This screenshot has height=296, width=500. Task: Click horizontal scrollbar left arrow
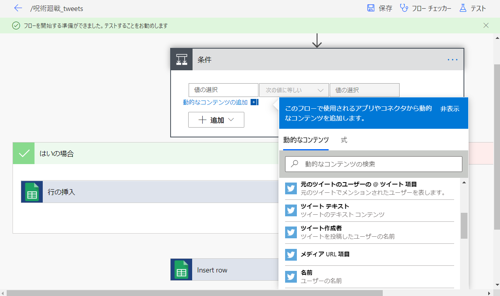pyautogui.click(x=3, y=293)
